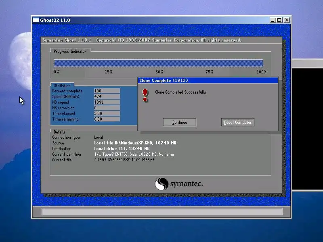Click the red exclamation warning icon
This screenshot has height=242, width=323.
pos(145,95)
